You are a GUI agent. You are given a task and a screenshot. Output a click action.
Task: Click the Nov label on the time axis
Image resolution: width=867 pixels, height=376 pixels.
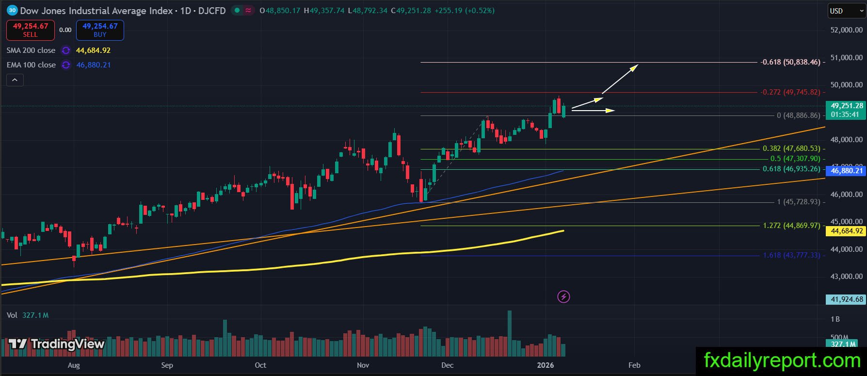click(x=363, y=365)
